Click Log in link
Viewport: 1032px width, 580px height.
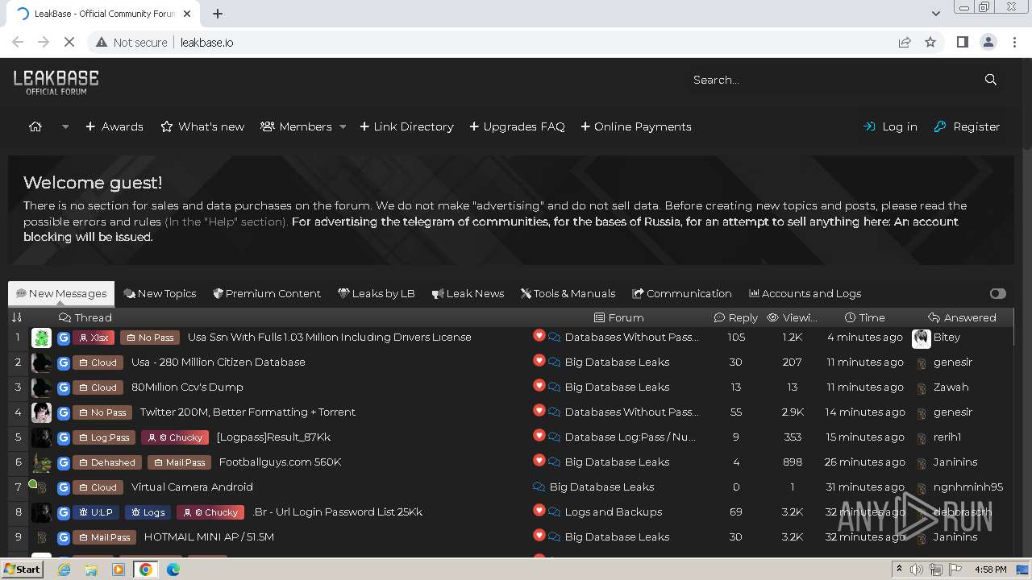coord(890,126)
